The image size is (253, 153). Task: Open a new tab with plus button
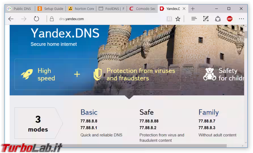[193, 8]
